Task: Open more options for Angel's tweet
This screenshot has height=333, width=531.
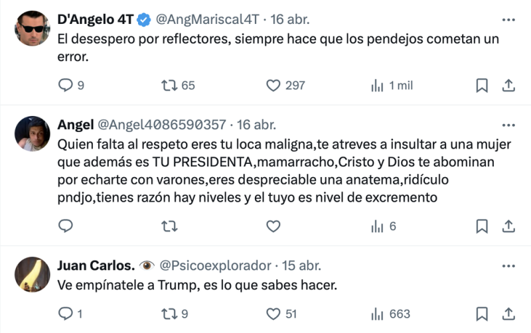Action: point(508,125)
